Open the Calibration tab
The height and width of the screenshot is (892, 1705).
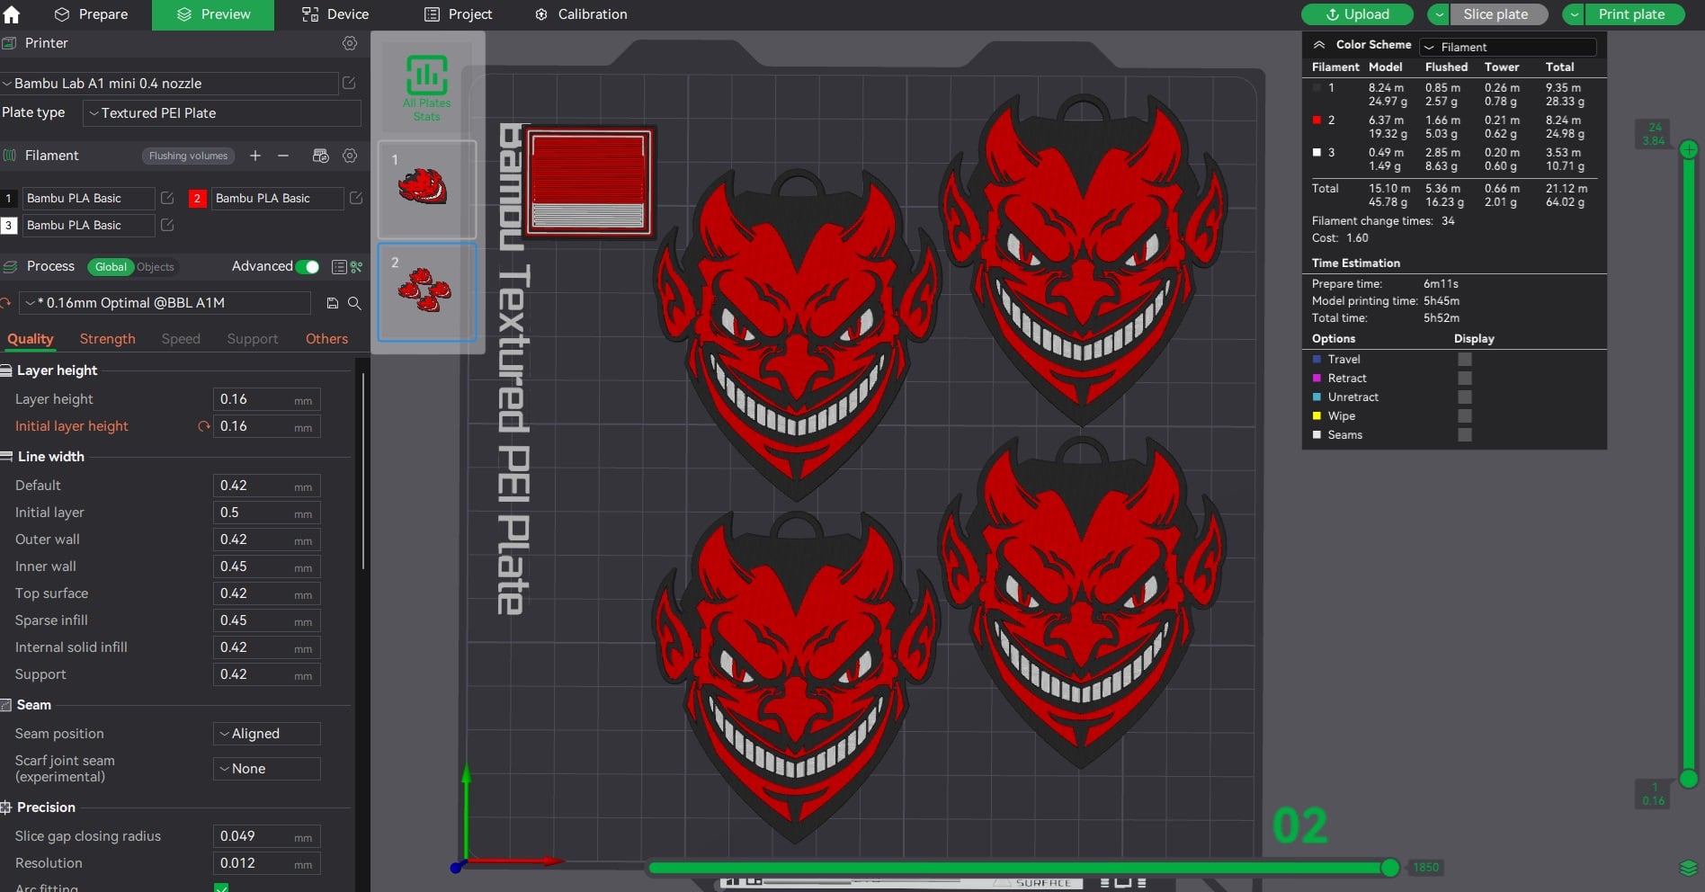(x=581, y=14)
